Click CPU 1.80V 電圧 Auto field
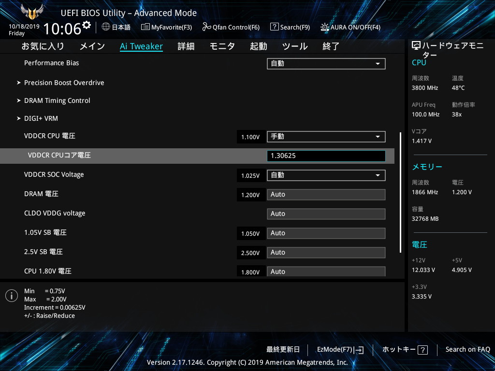Image resolution: width=495 pixels, height=371 pixels. (326, 271)
